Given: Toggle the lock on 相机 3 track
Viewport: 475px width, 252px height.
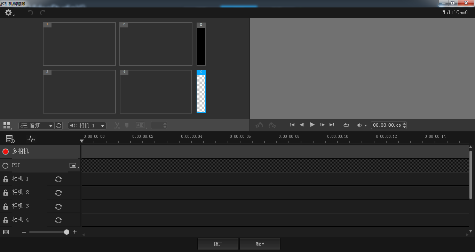Looking at the screenshot, I should click(6, 207).
